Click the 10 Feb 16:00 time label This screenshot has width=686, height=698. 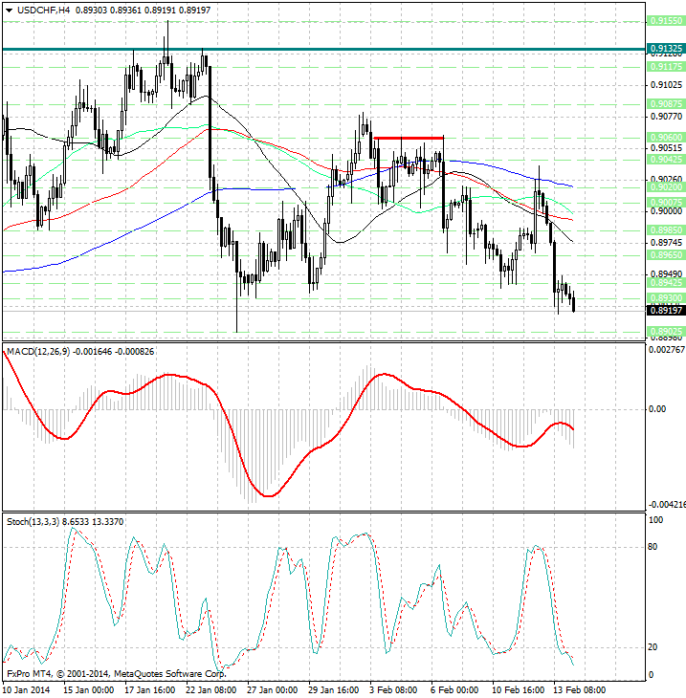pos(518,690)
